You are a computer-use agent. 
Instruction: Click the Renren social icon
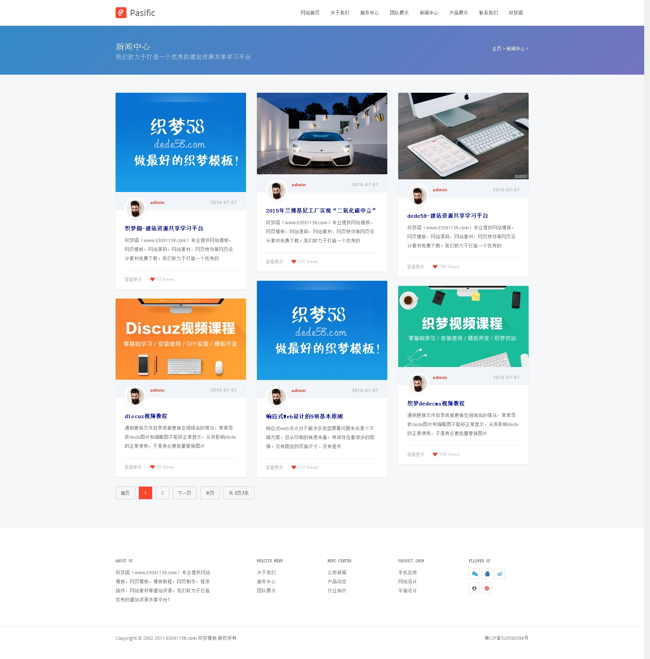[x=474, y=588]
